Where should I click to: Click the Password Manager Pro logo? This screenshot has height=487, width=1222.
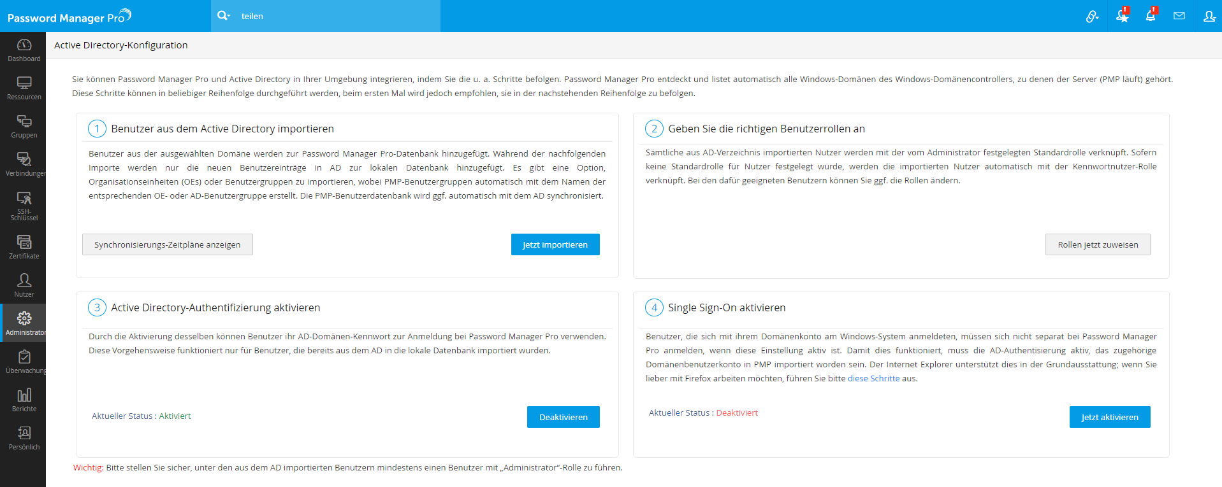pos(69,16)
